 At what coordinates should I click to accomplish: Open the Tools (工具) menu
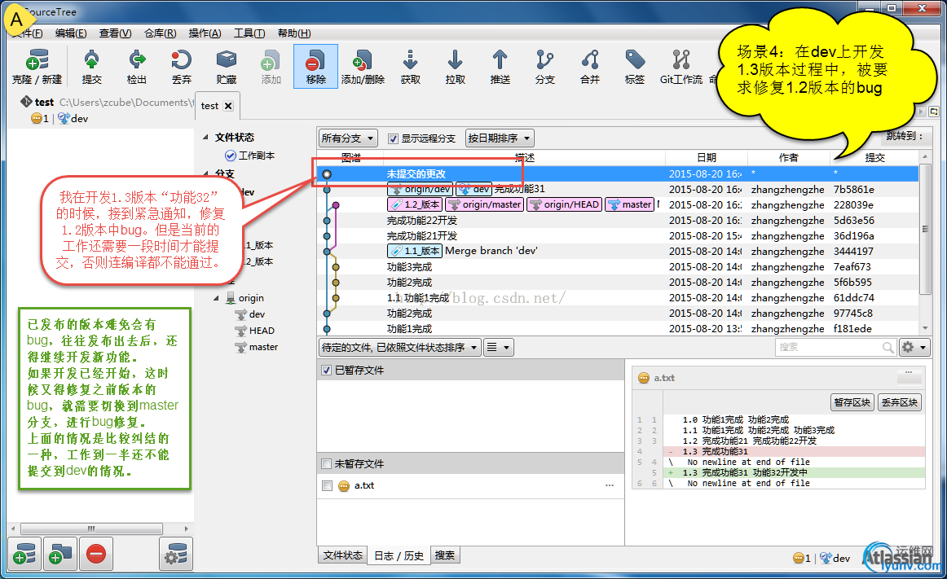[x=249, y=33]
